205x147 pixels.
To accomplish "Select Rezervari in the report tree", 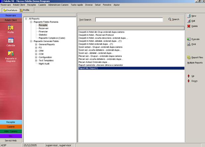I will click(x=43, y=28).
